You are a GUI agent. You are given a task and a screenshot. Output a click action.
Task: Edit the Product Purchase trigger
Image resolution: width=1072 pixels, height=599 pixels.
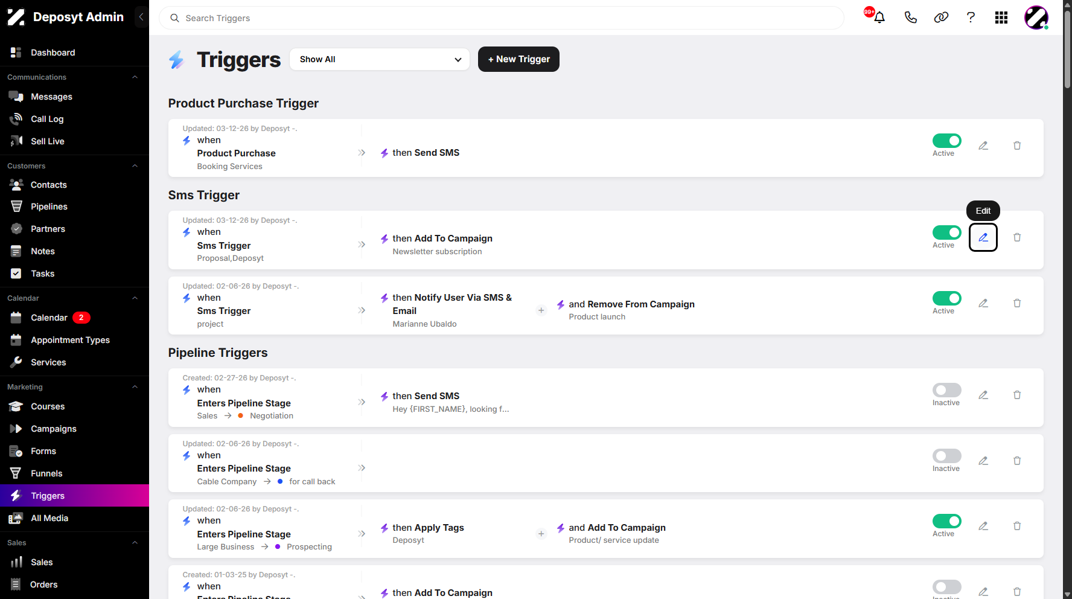(x=983, y=146)
